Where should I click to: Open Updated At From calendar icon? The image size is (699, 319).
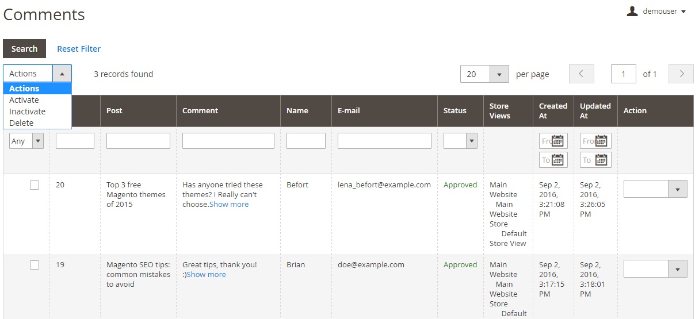coord(601,141)
